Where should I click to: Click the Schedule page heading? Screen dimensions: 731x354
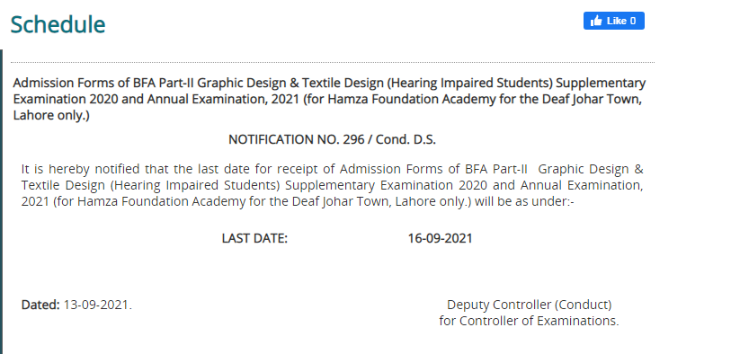58,24
